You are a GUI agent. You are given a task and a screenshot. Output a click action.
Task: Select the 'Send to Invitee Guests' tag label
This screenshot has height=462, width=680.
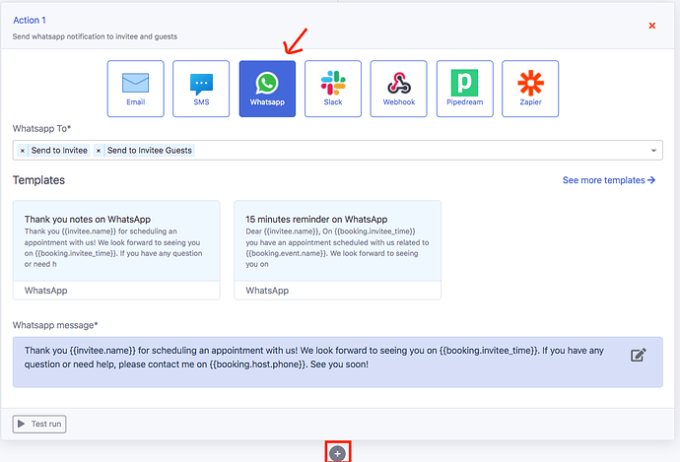tap(150, 151)
